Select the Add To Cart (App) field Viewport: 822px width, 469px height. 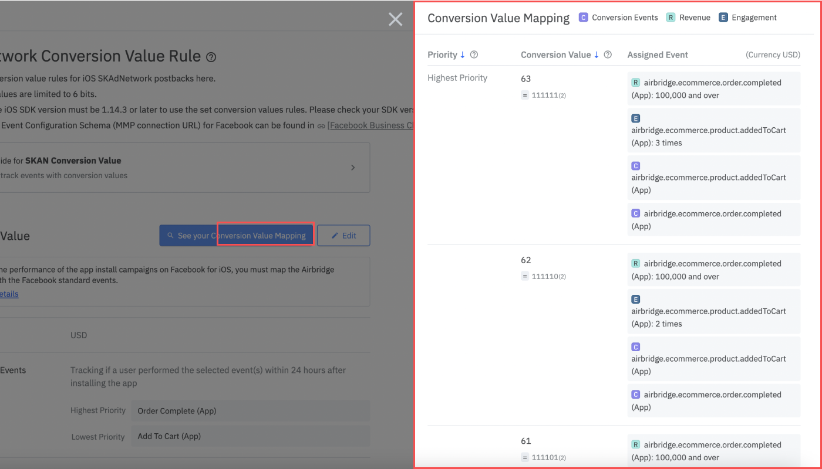click(251, 436)
